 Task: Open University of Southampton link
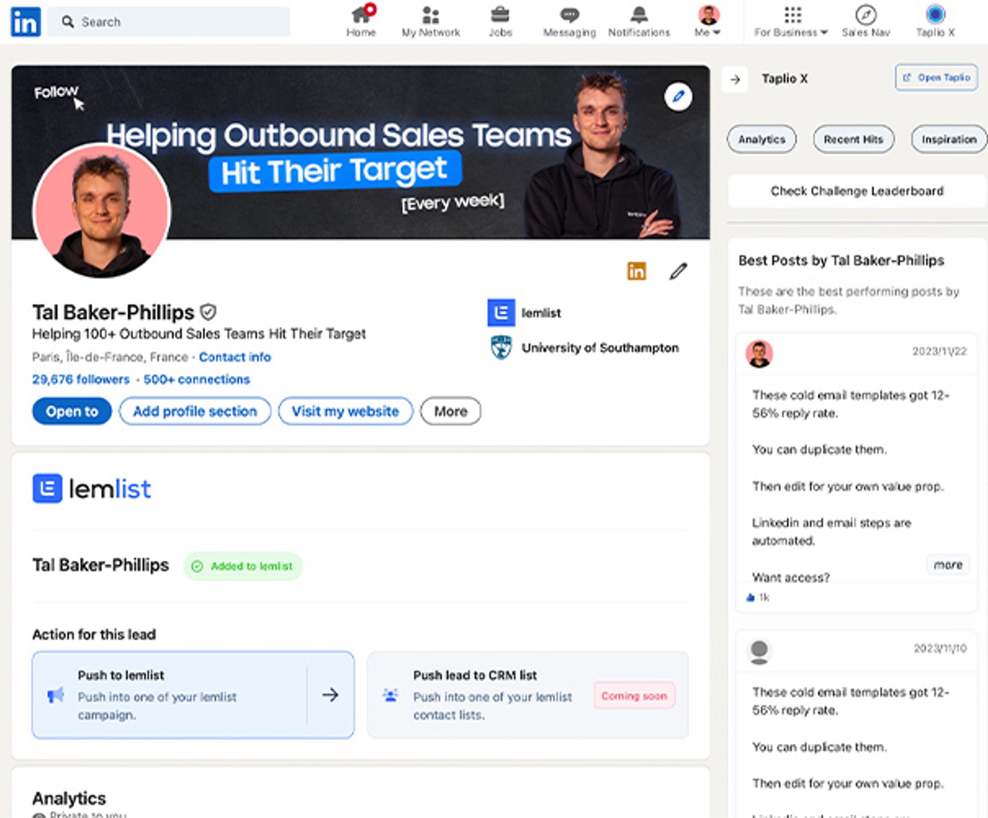coord(583,348)
